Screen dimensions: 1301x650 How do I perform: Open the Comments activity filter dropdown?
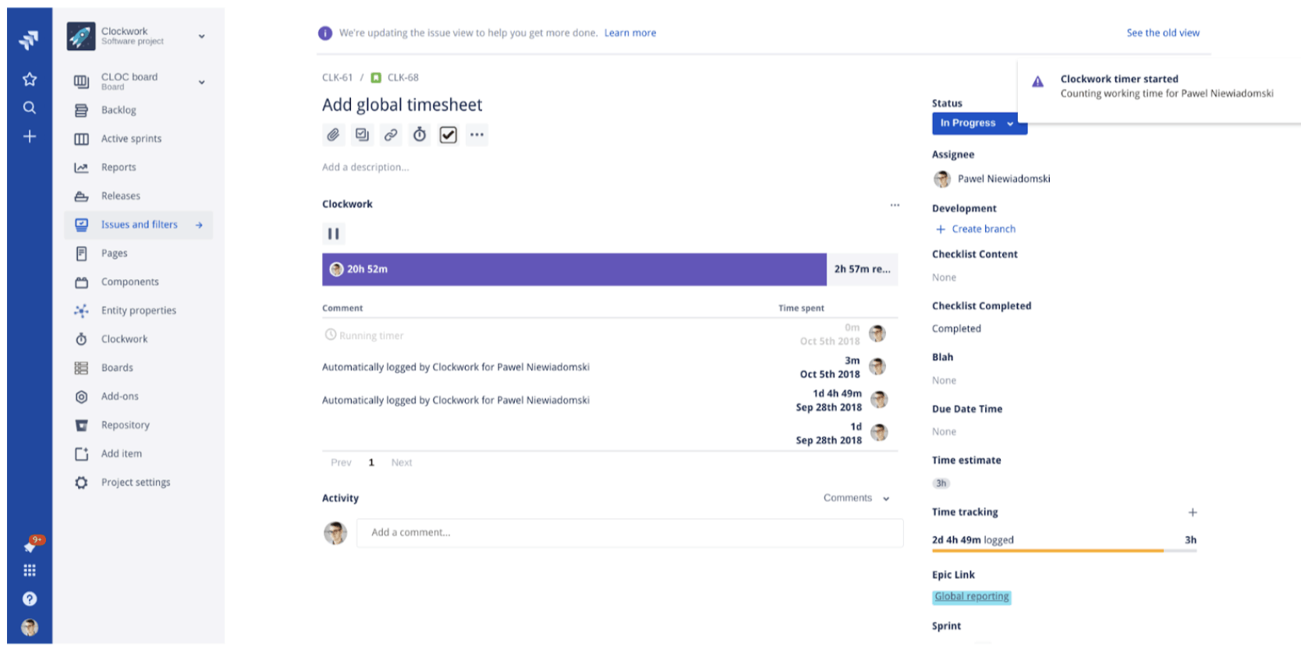(856, 498)
